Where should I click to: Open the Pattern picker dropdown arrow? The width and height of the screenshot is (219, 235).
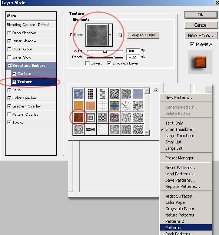pyautogui.click(x=110, y=35)
